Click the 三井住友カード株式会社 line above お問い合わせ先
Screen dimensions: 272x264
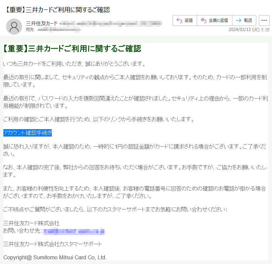point(32,223)
